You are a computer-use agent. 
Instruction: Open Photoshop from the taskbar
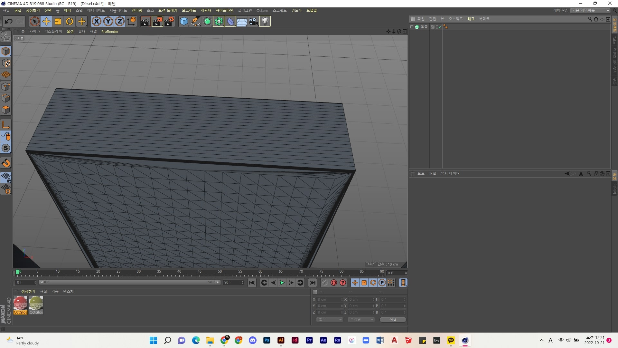coord(267,340)
